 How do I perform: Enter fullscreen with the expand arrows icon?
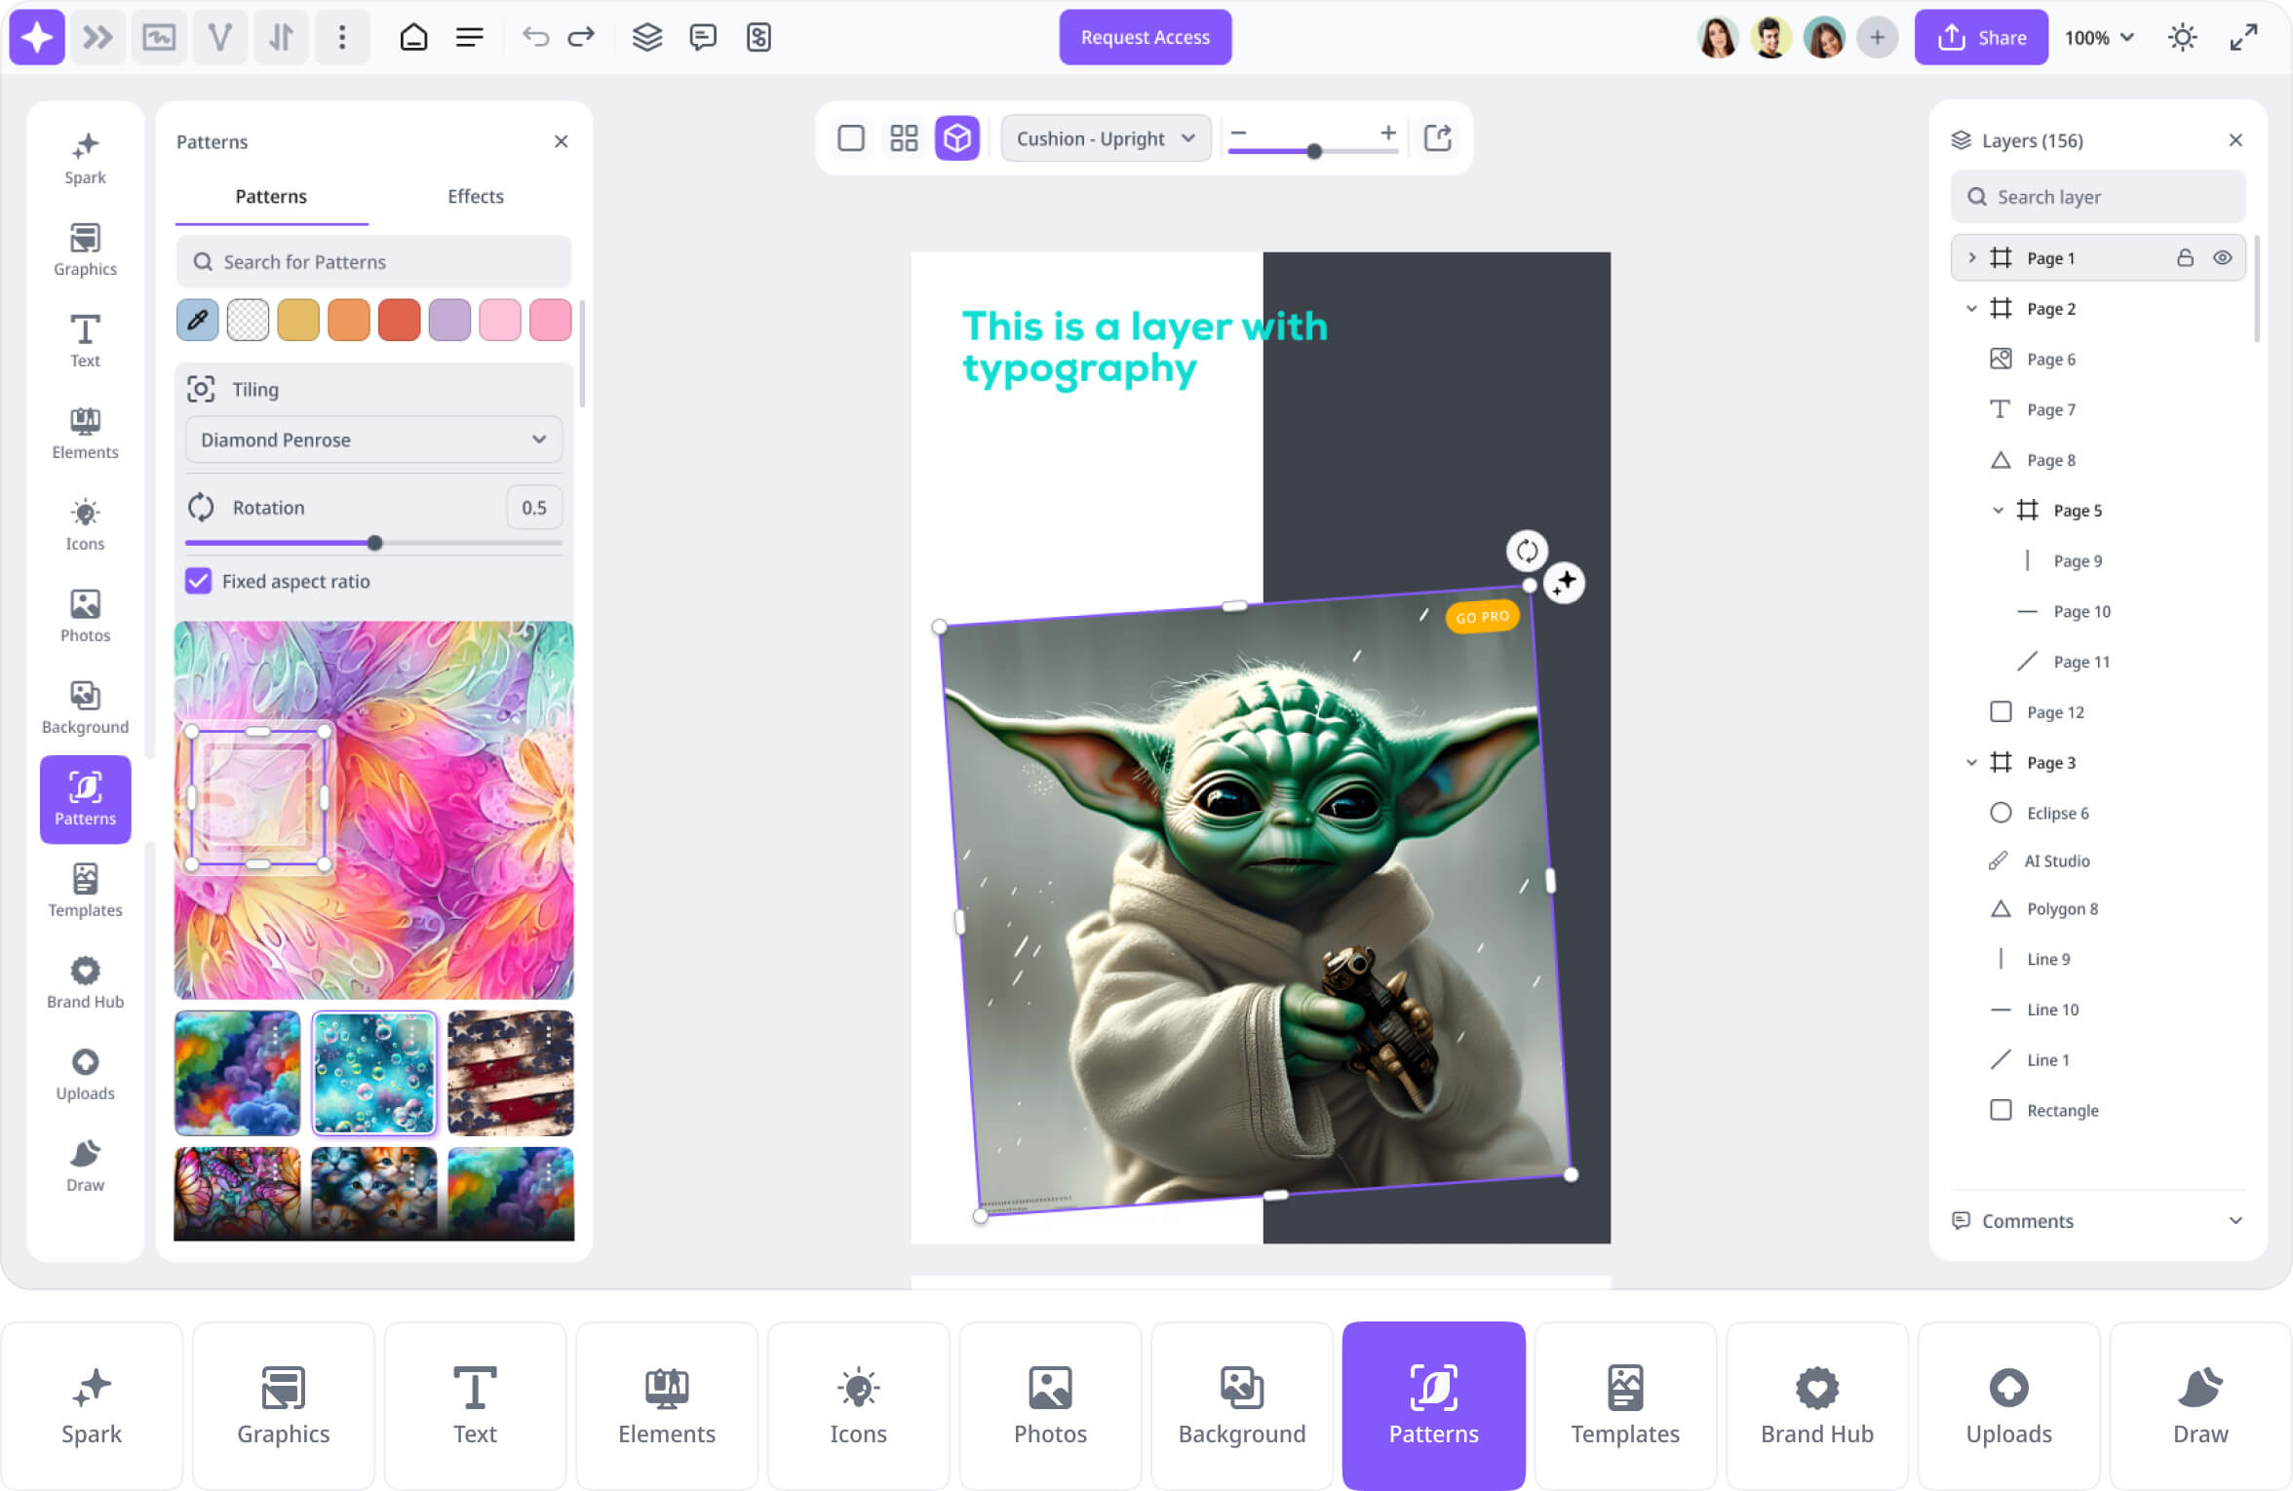point(2243,37)
